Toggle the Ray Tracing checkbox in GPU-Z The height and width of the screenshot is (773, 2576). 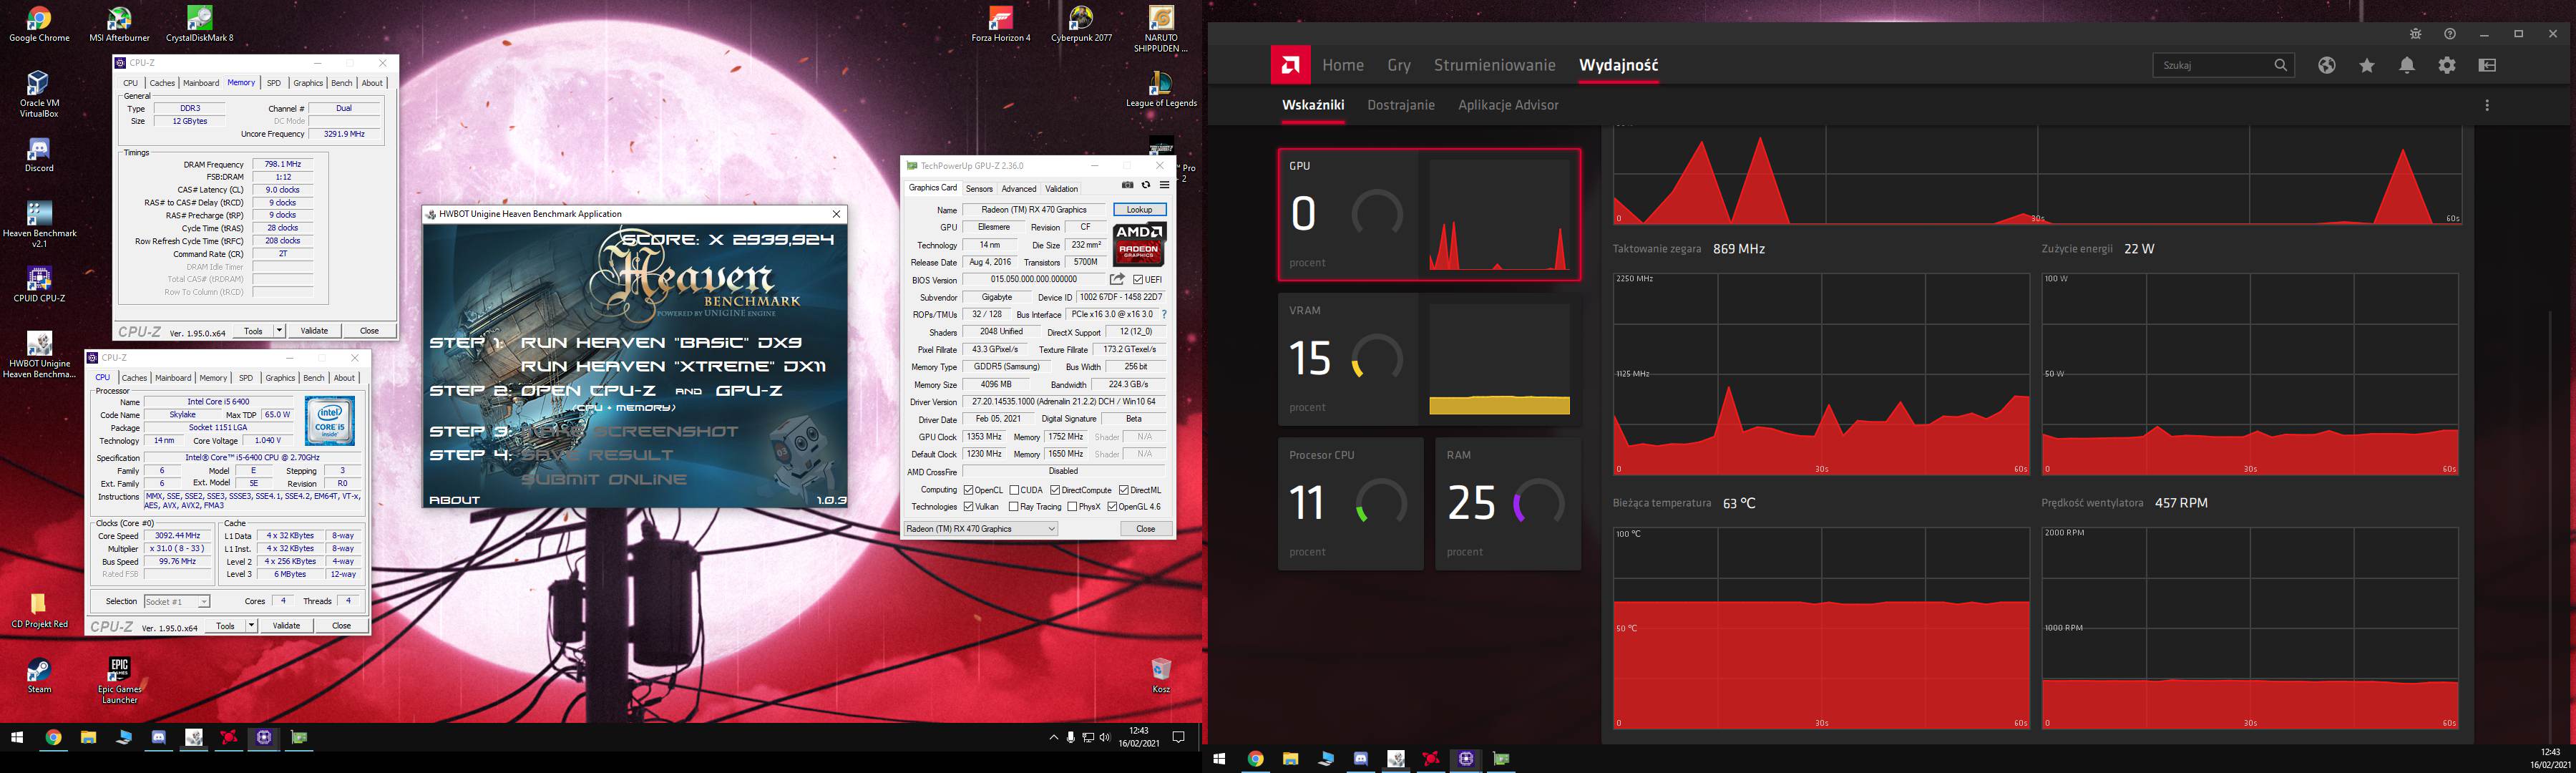click(x=1014, y=507)
